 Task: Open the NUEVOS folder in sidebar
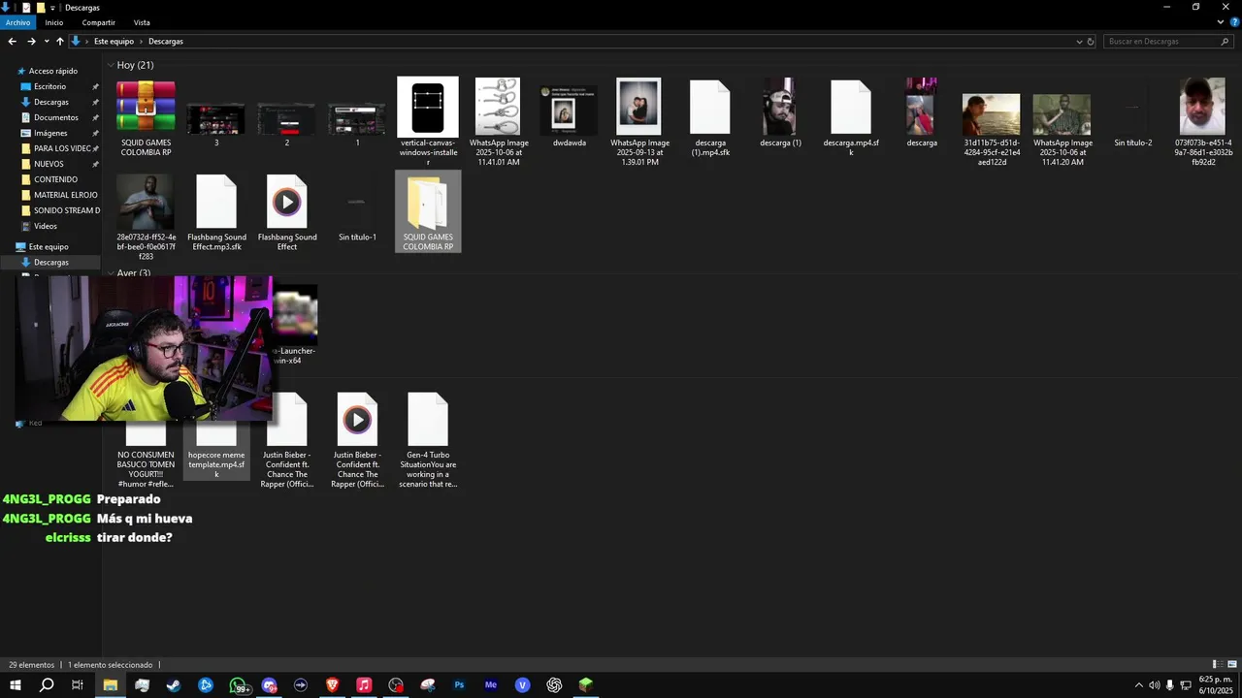point(49,164)
